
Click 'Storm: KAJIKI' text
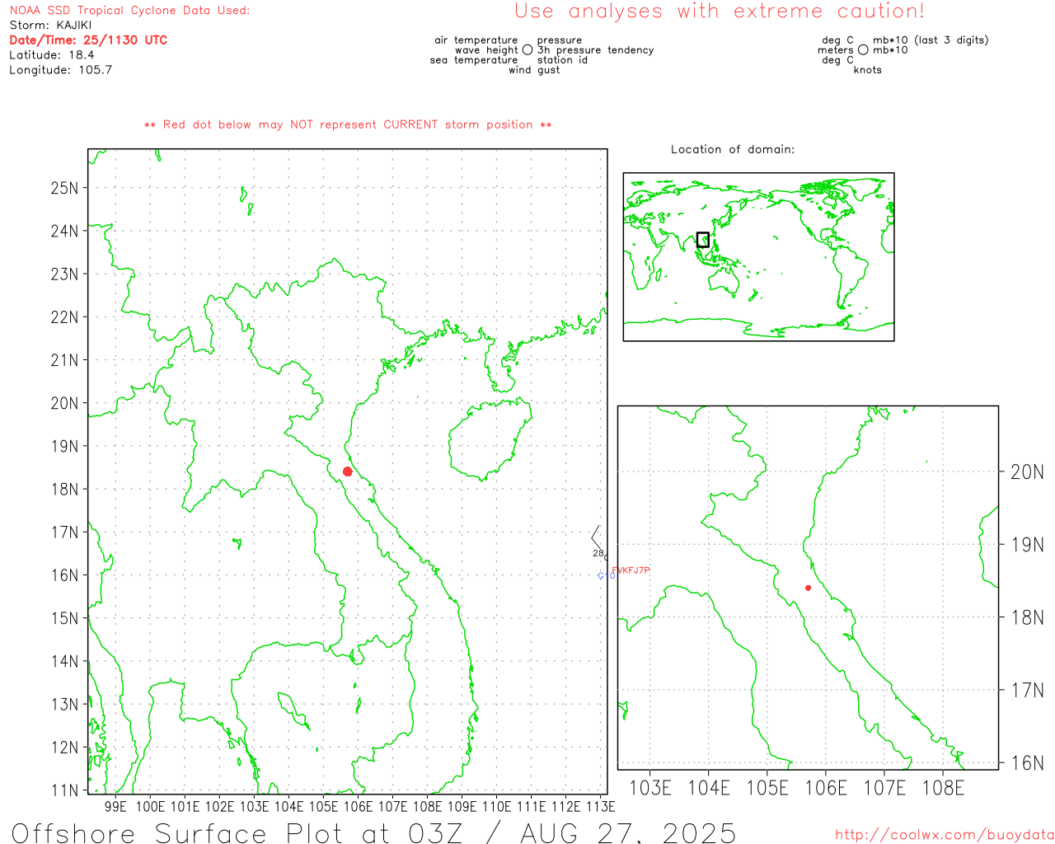(x=50, y=26)
